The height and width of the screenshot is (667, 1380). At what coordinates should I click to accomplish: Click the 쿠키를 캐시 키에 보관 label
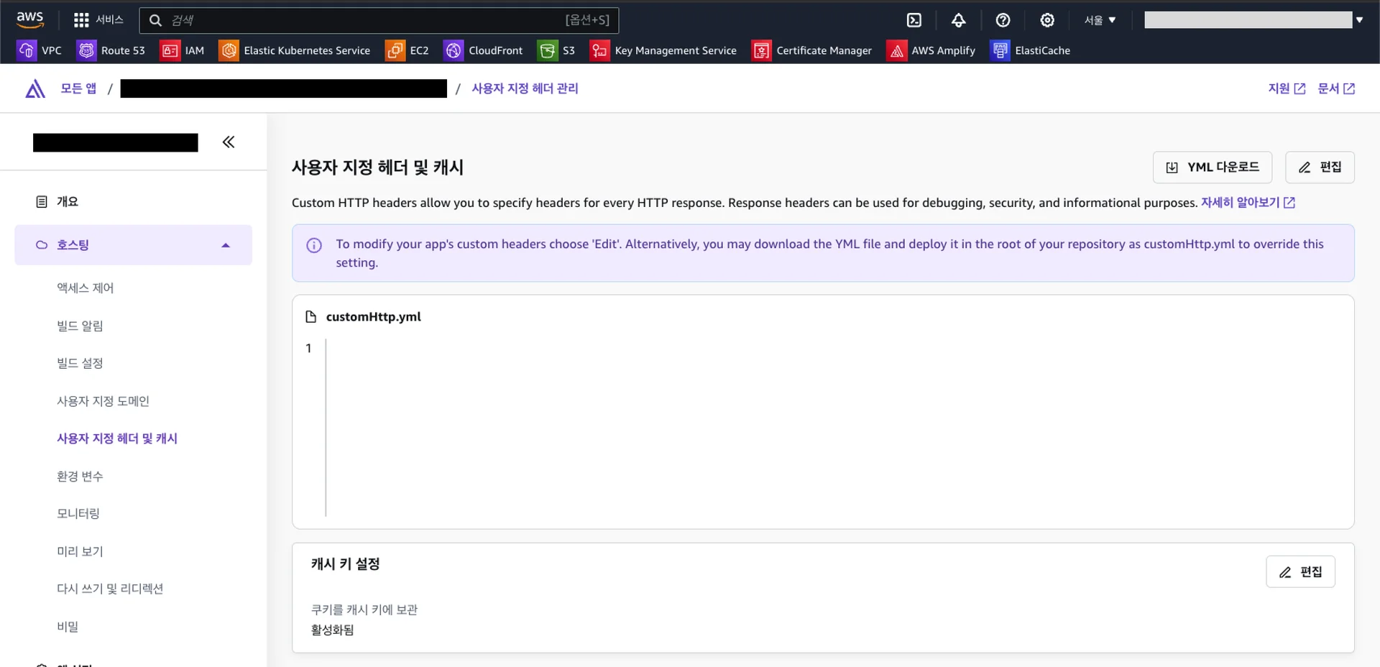[364, 610]
